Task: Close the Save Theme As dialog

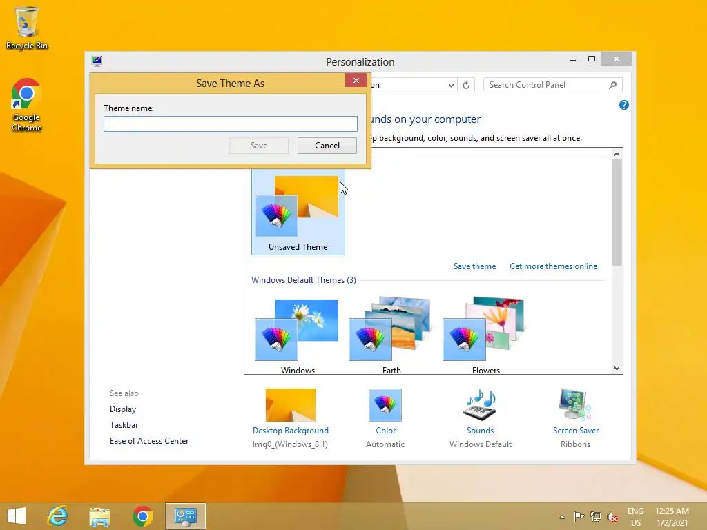Action: tap(356, 80)
